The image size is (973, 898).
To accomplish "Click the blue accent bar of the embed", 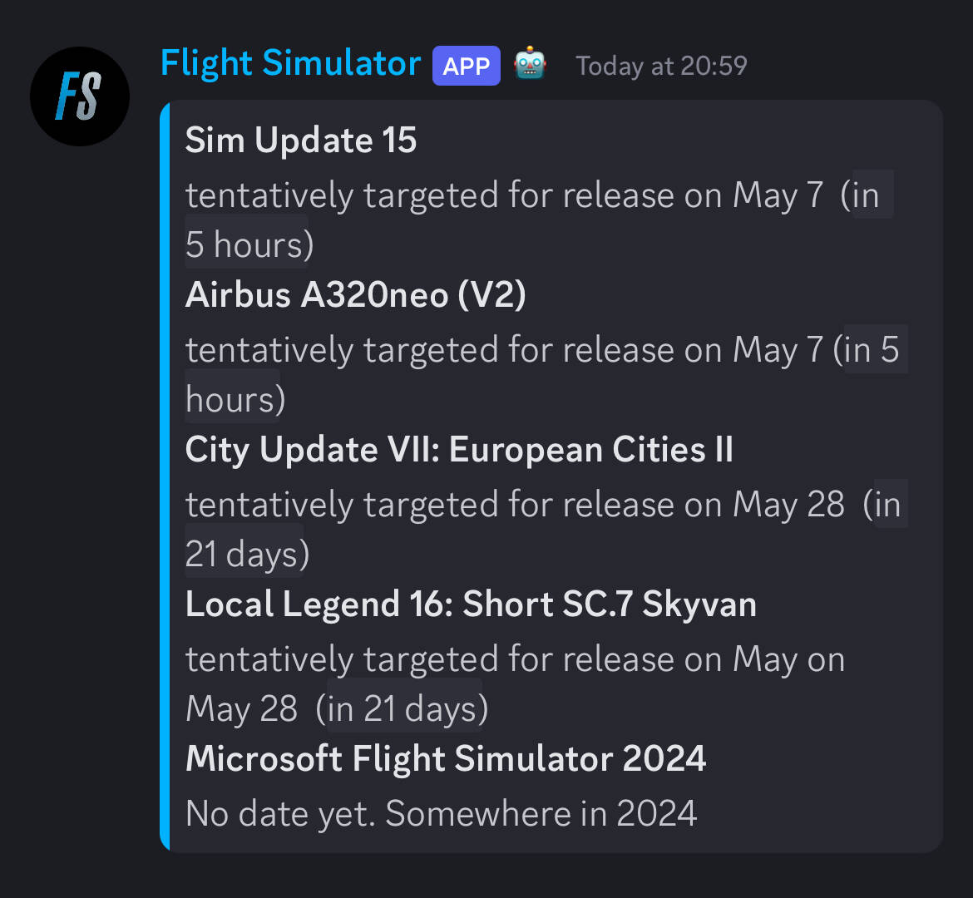I will coord(165,476).
